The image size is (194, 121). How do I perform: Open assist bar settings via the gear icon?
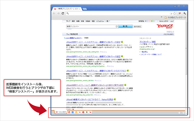179,113
